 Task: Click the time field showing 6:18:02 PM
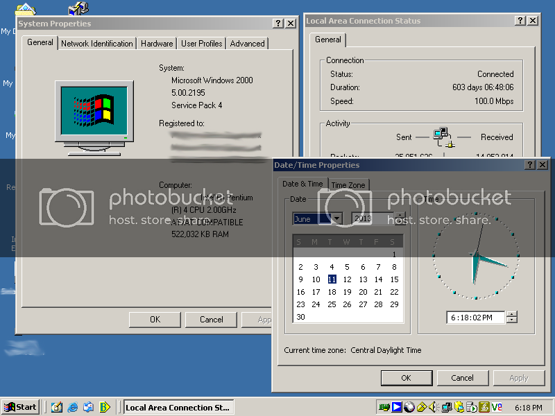[475, 318]
